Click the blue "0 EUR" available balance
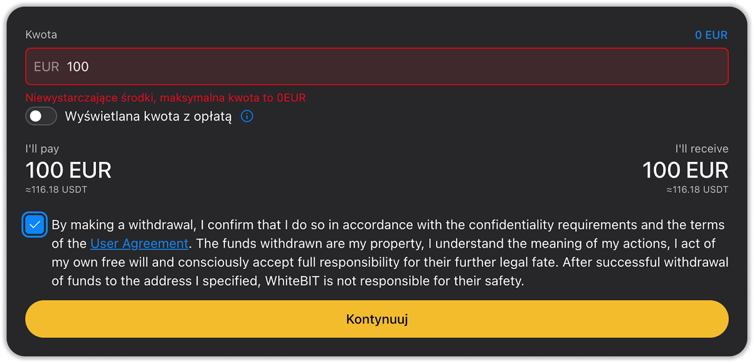The width and height of the screenshot is (754, 363). (711, 35)
